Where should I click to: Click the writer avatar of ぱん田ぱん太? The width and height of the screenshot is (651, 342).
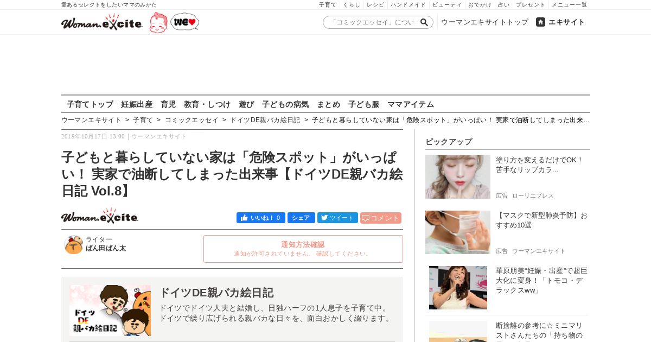point(73,244)
